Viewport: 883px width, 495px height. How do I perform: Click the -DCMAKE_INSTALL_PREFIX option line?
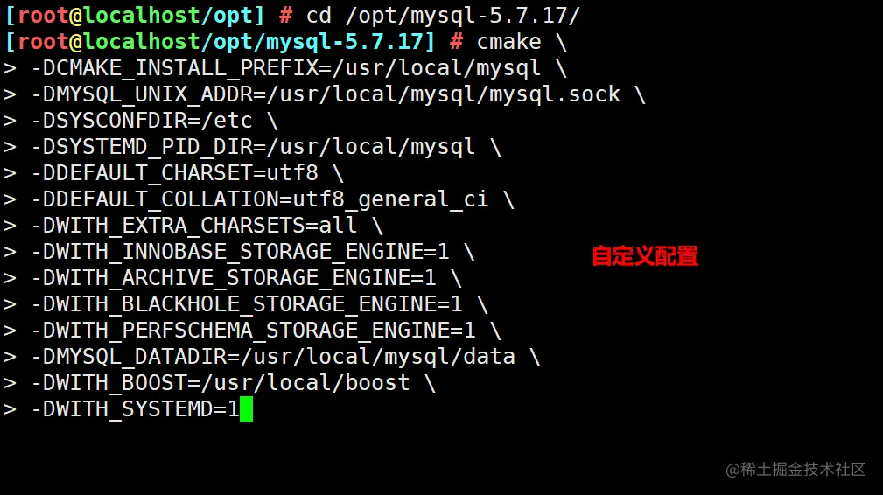285,68
